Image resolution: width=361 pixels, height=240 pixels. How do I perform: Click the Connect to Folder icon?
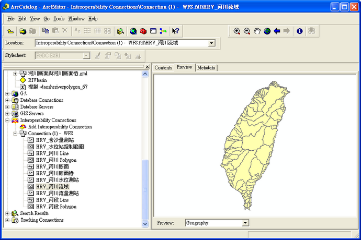23,31
